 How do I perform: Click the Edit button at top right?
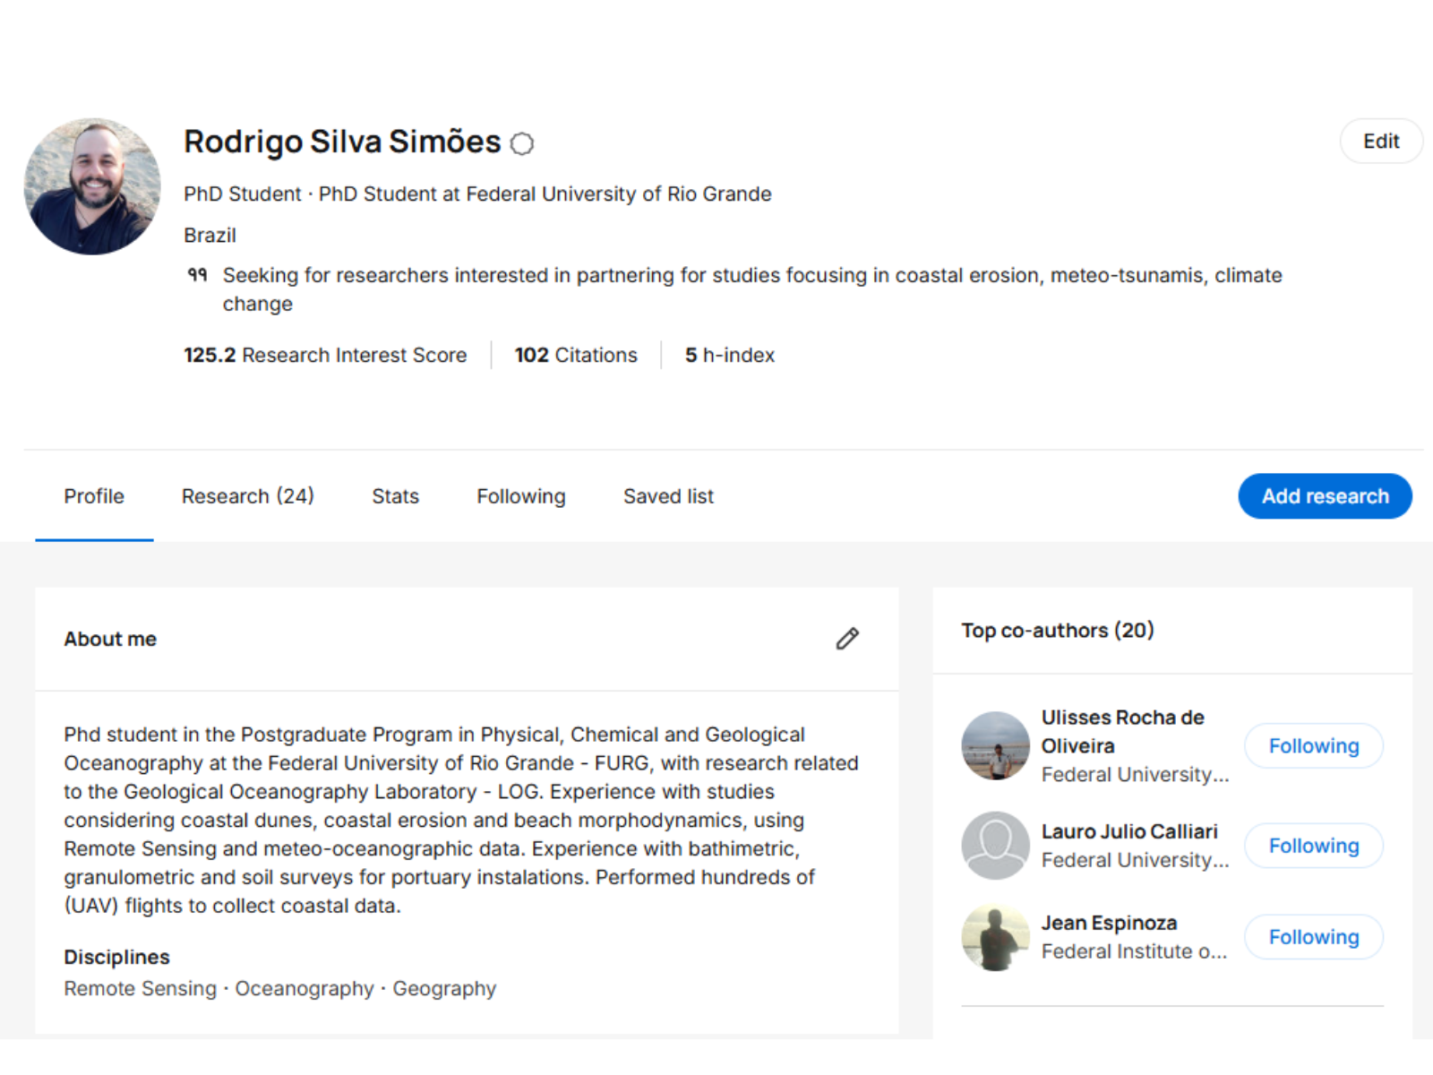[1380, 142]
